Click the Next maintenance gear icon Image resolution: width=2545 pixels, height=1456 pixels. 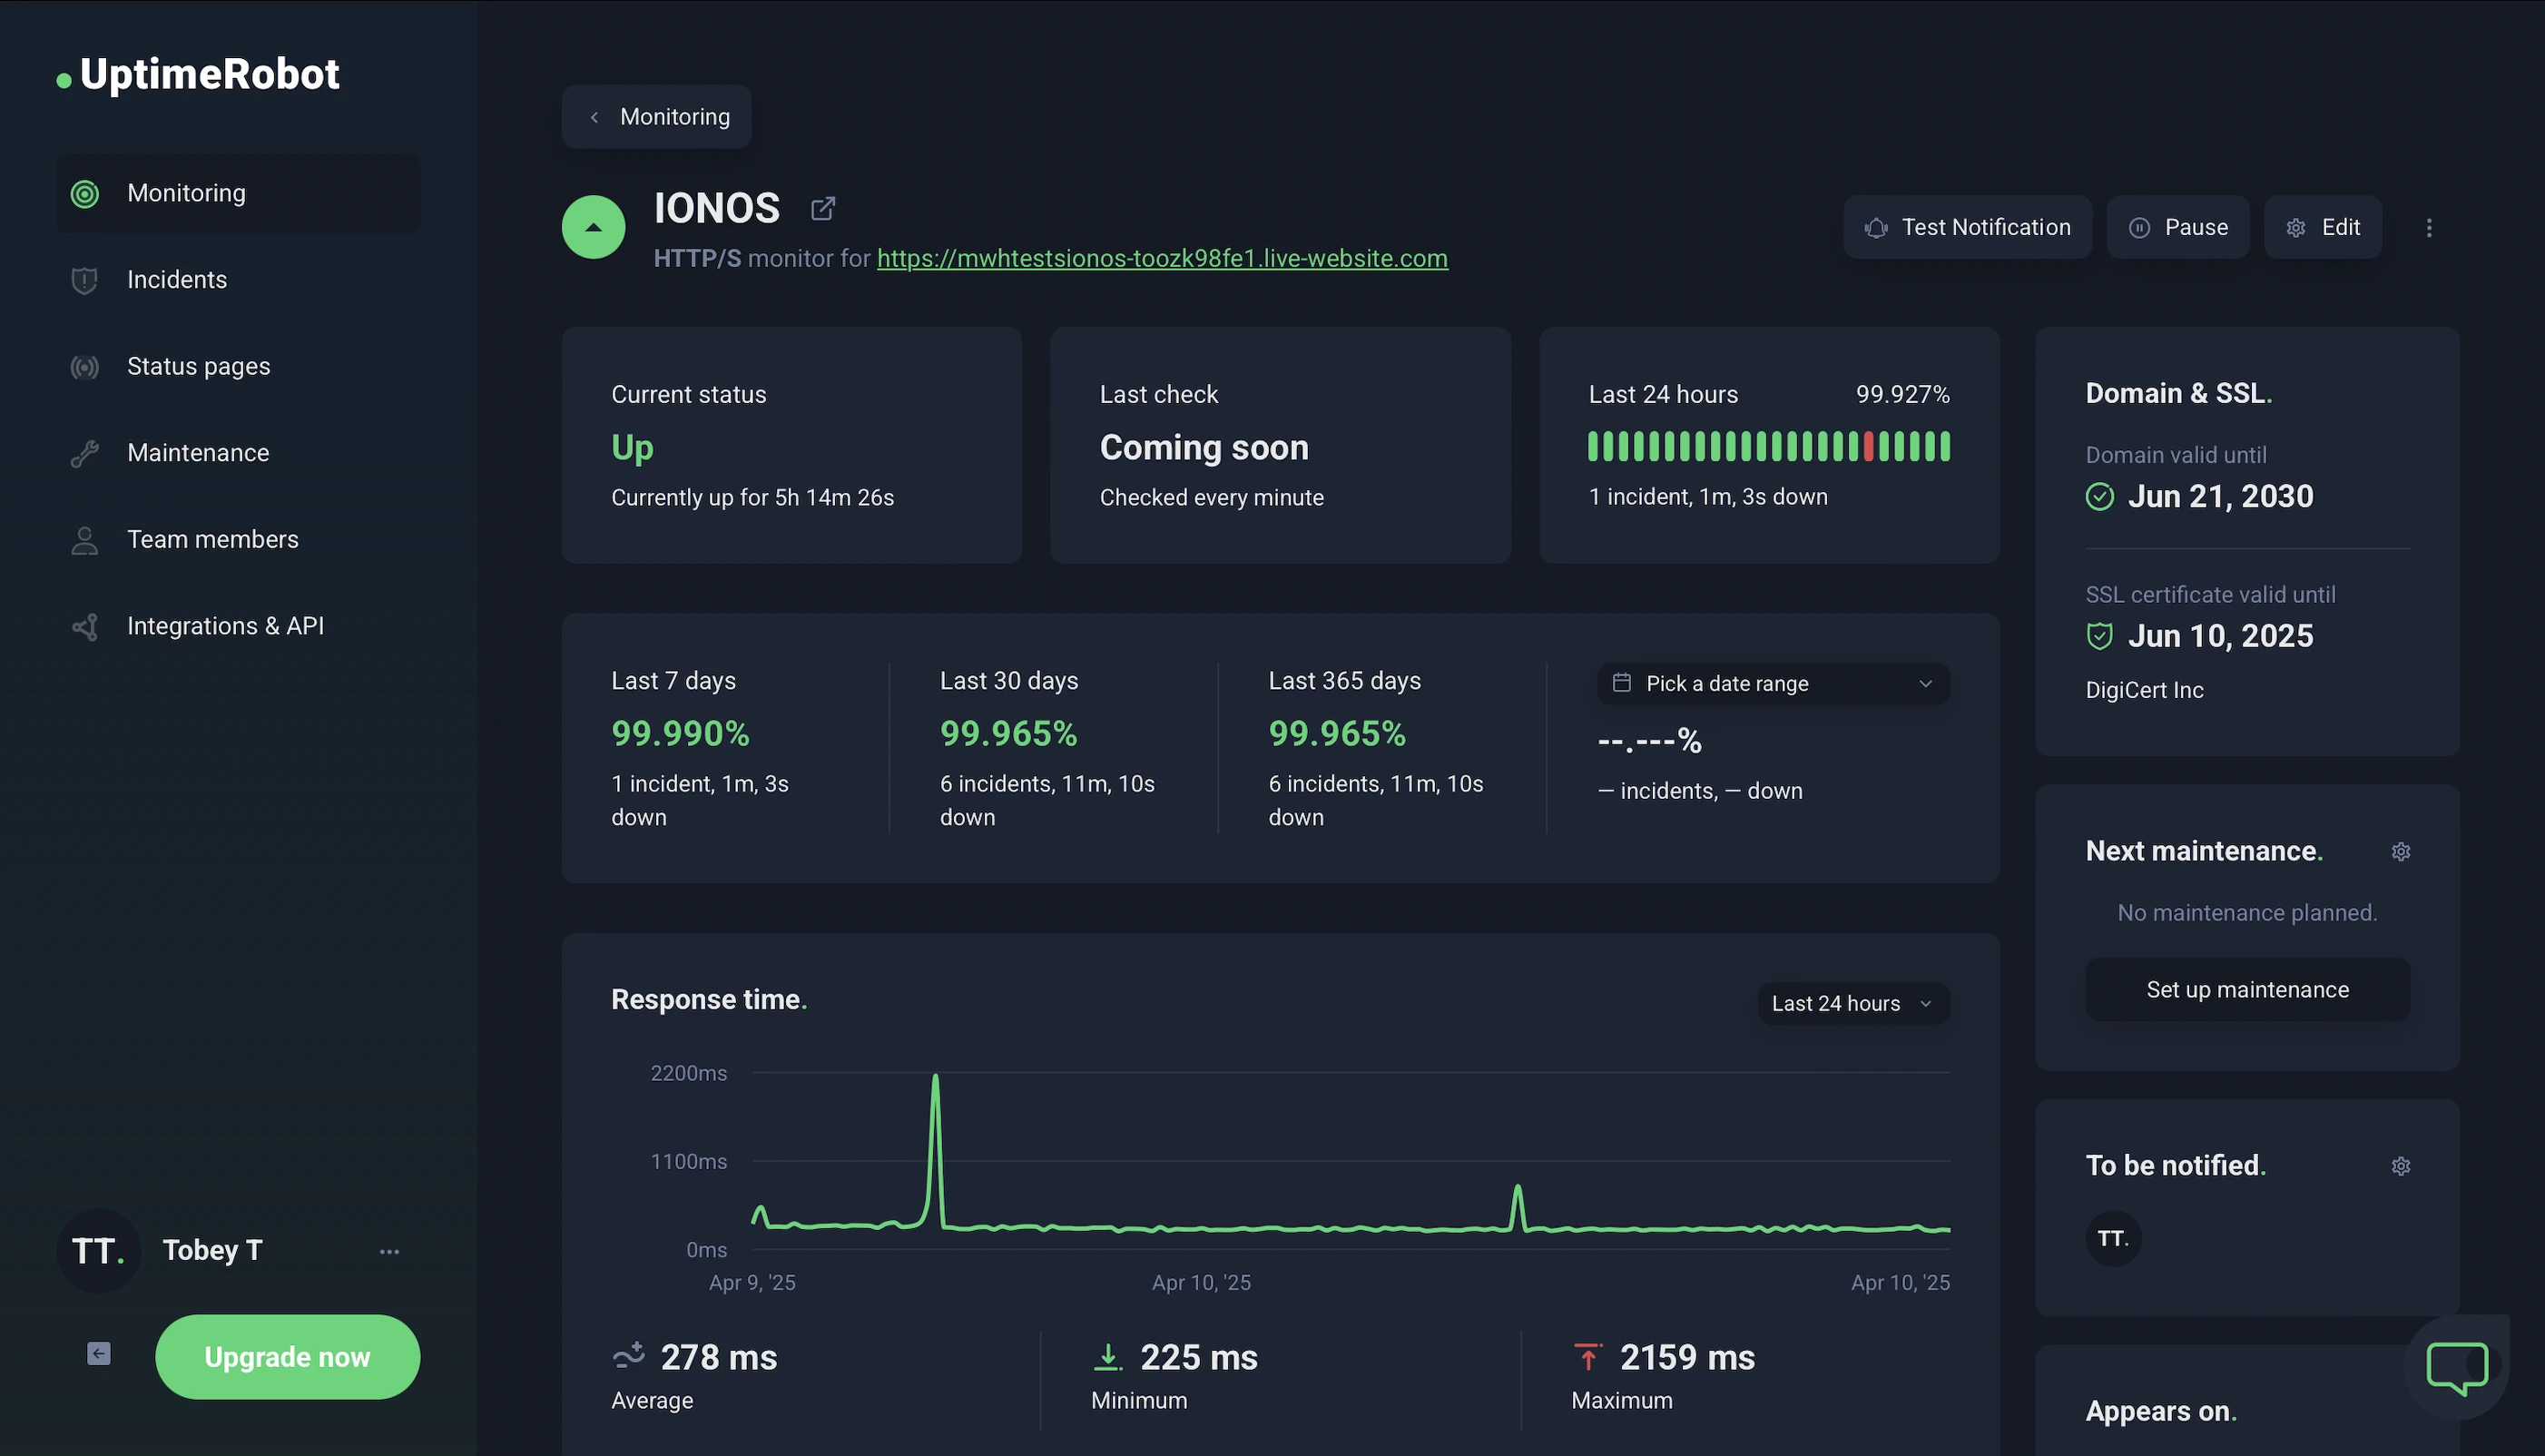[2400, 851]
